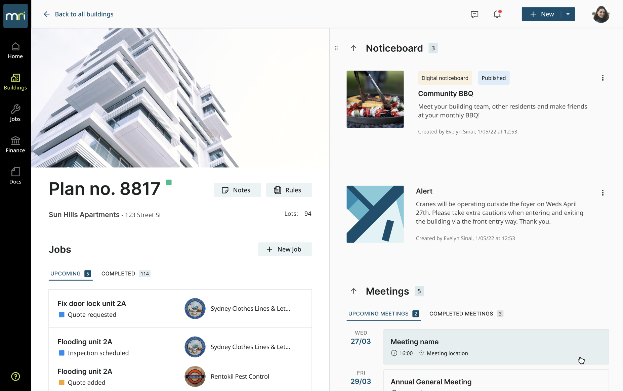This screenshot has height=391, width=623.
Task: Open the chat messages icon
Action: (x=474, y=14)
